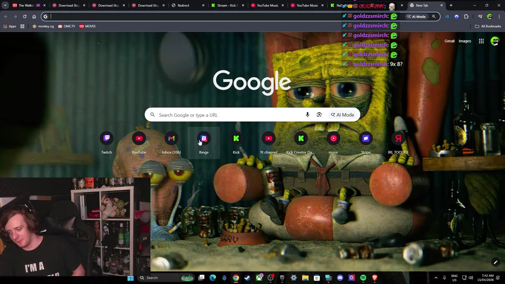Screen dimensions: 505x284
Task: Click the Google search input field
Action: point(229,115)
